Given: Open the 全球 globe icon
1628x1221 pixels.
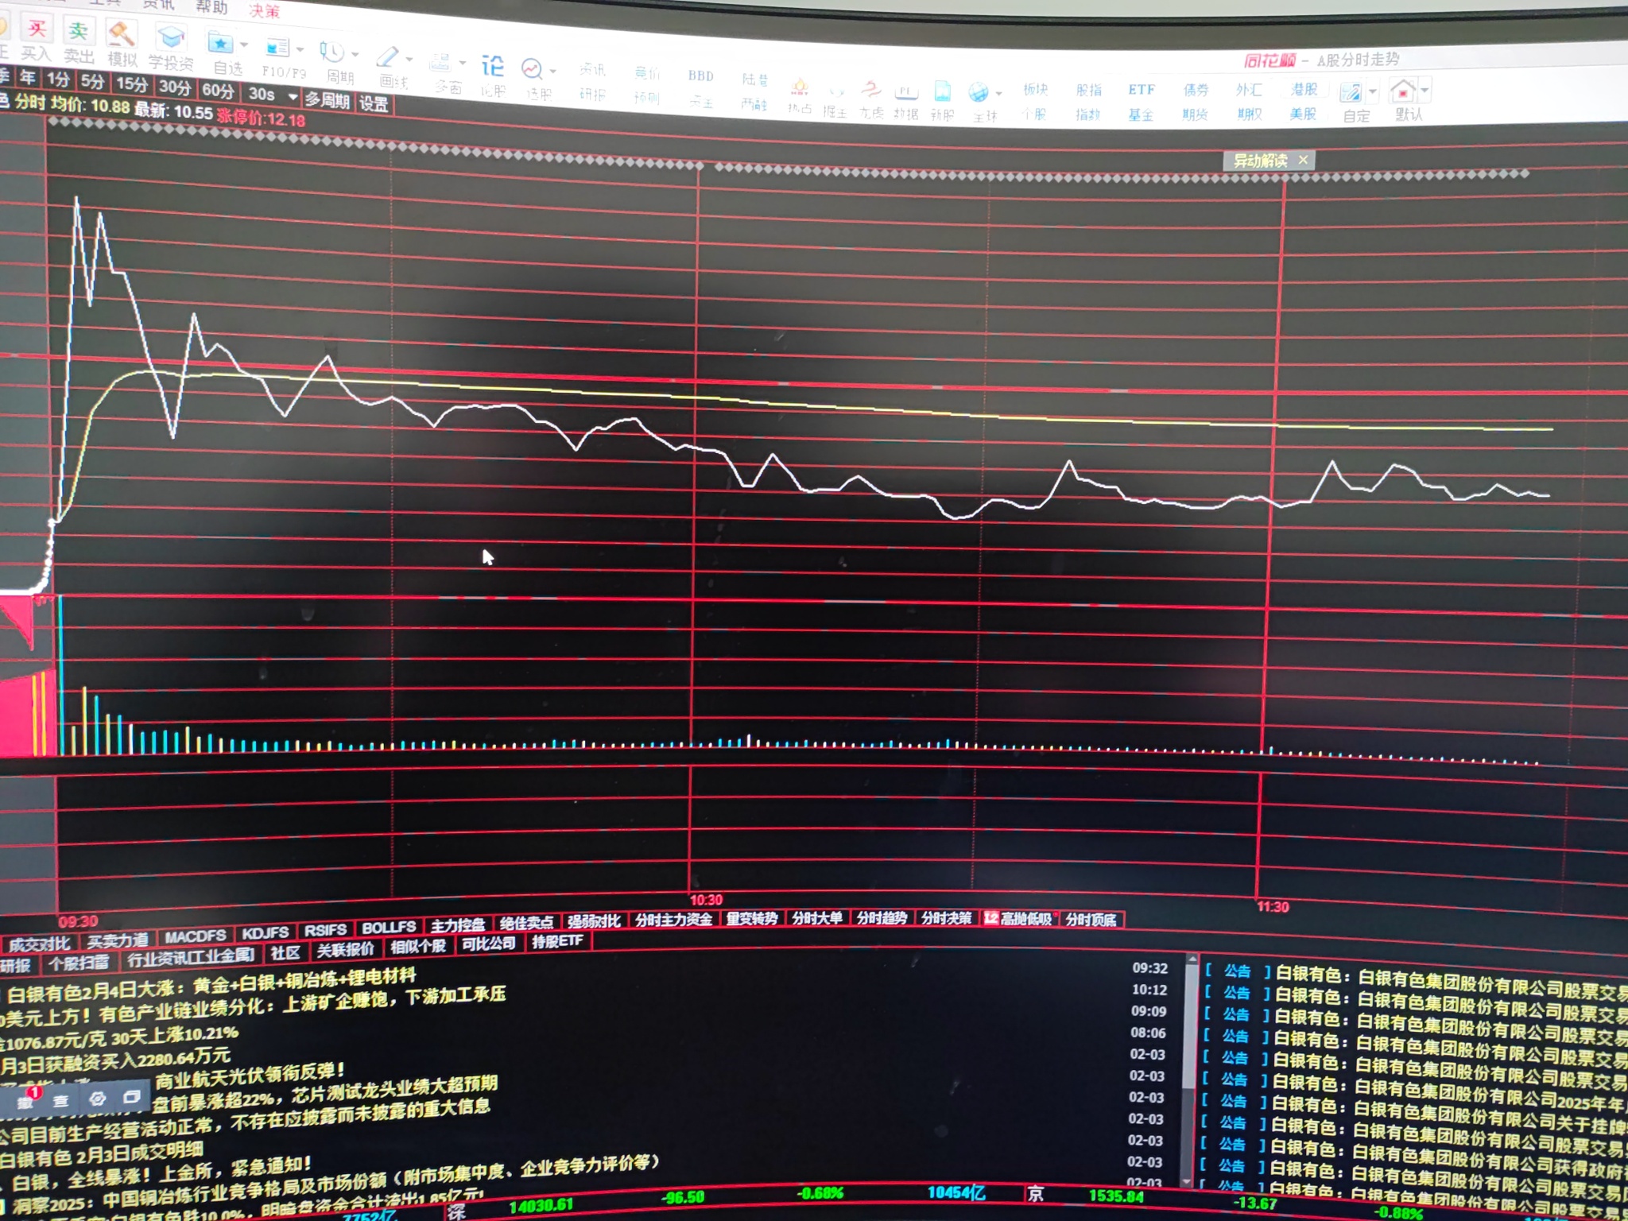Looking at the screenshot, I should [x=979, y=93].
